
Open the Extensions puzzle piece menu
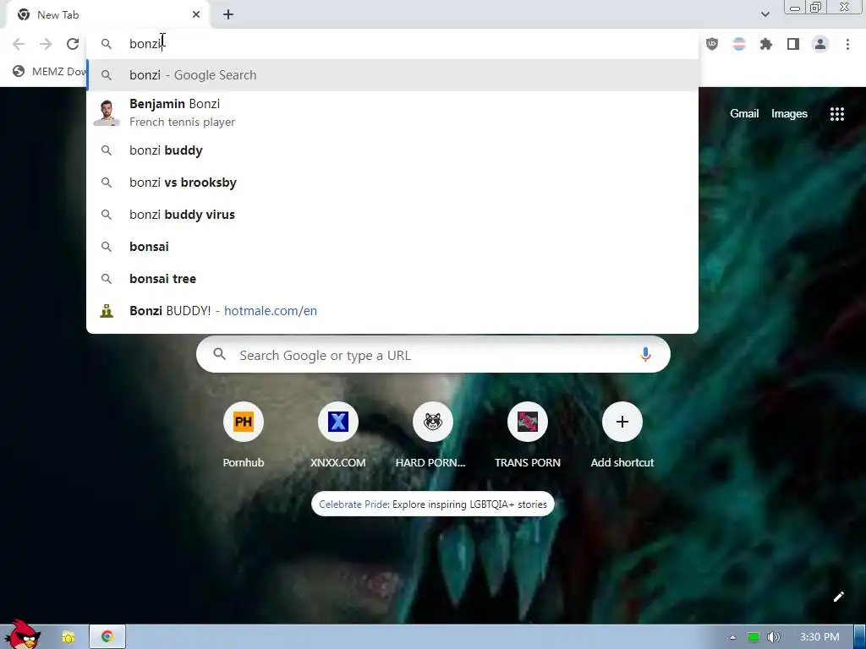coord(766,44)
